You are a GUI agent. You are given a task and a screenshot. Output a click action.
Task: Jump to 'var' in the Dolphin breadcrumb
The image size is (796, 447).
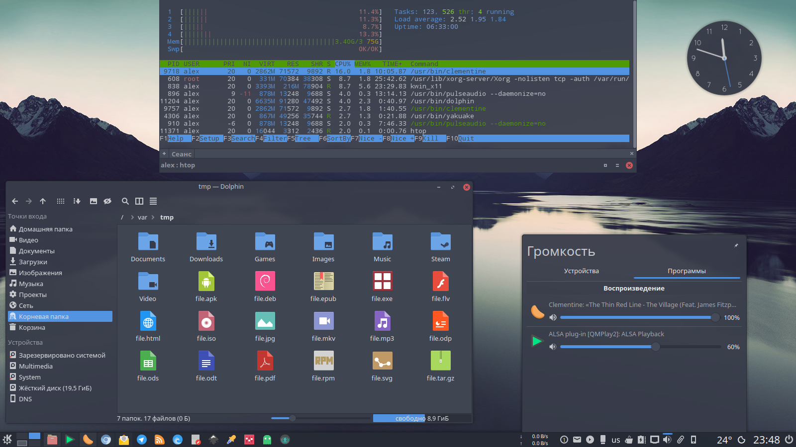click(142, 218)
